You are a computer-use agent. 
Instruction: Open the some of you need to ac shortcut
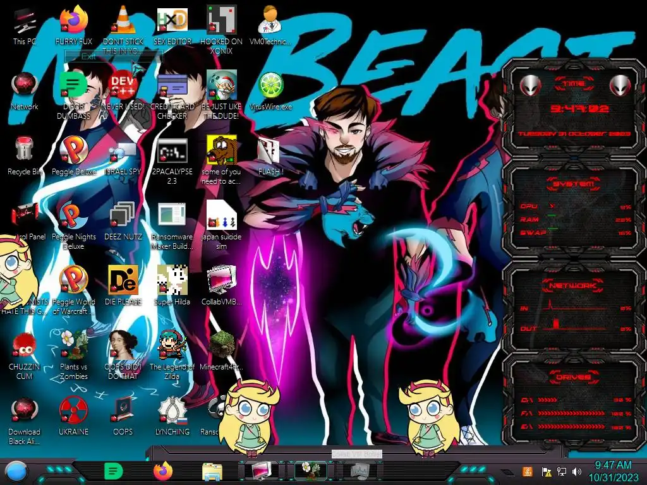221,160
